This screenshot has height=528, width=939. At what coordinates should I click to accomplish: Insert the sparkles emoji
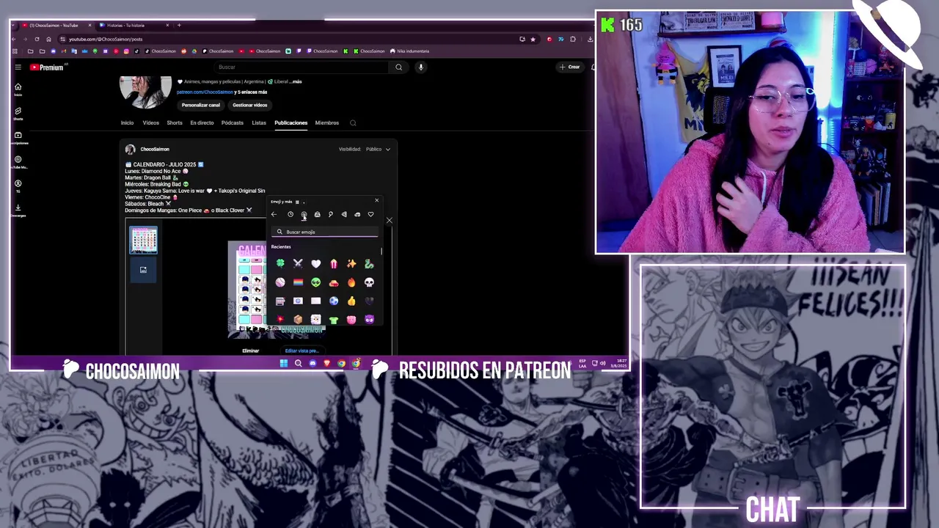351,264
